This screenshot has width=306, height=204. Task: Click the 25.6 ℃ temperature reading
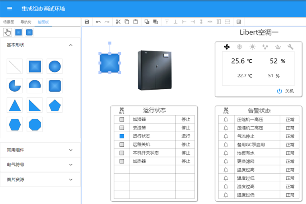[241, 61]
